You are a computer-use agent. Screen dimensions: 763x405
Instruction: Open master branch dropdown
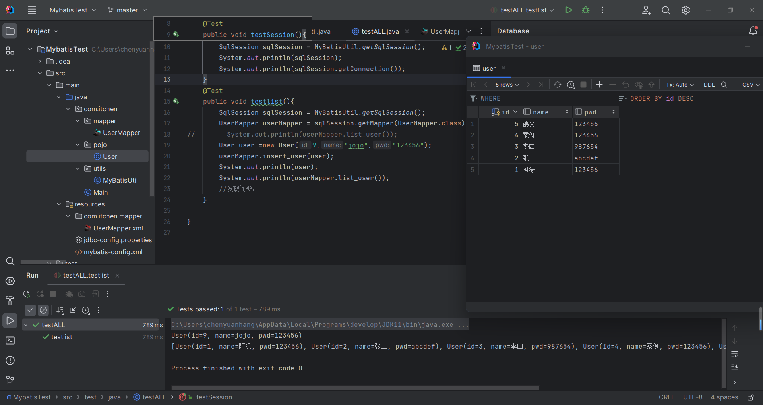coord(127,10)
